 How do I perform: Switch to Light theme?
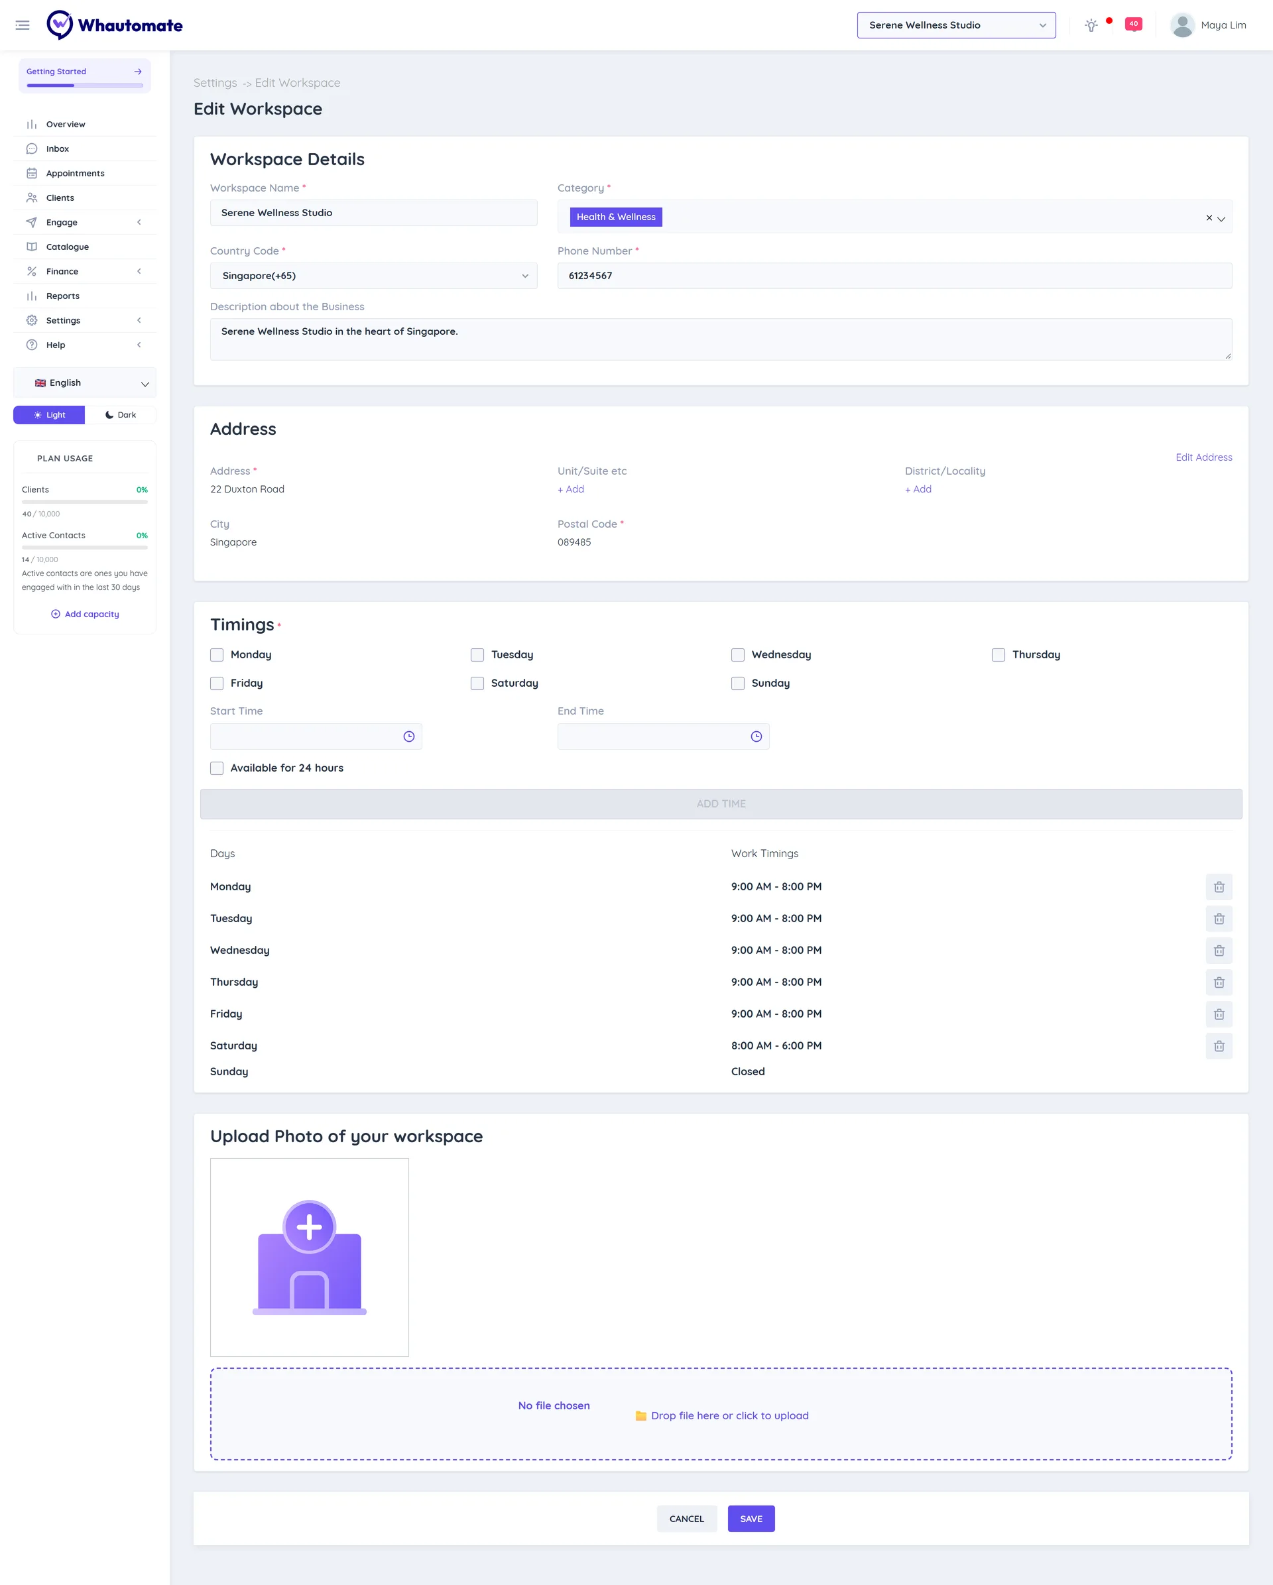click(x=49, y=414)
